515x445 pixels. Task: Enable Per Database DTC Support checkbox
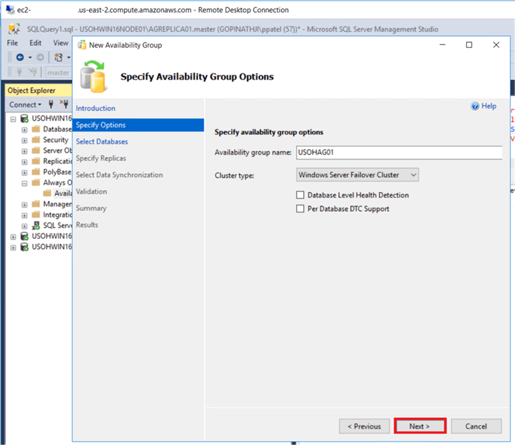pos(300,209)
